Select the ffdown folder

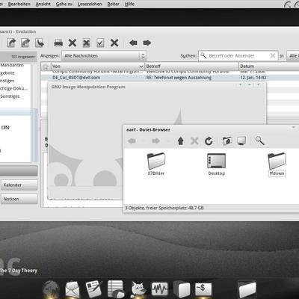(x=277, y=164)
